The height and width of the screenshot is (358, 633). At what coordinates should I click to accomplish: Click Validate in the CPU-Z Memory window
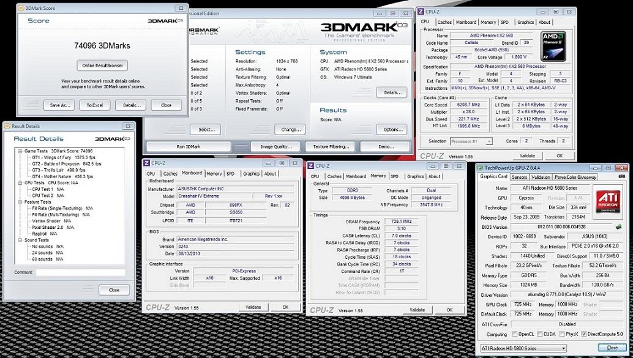[417, 310]
